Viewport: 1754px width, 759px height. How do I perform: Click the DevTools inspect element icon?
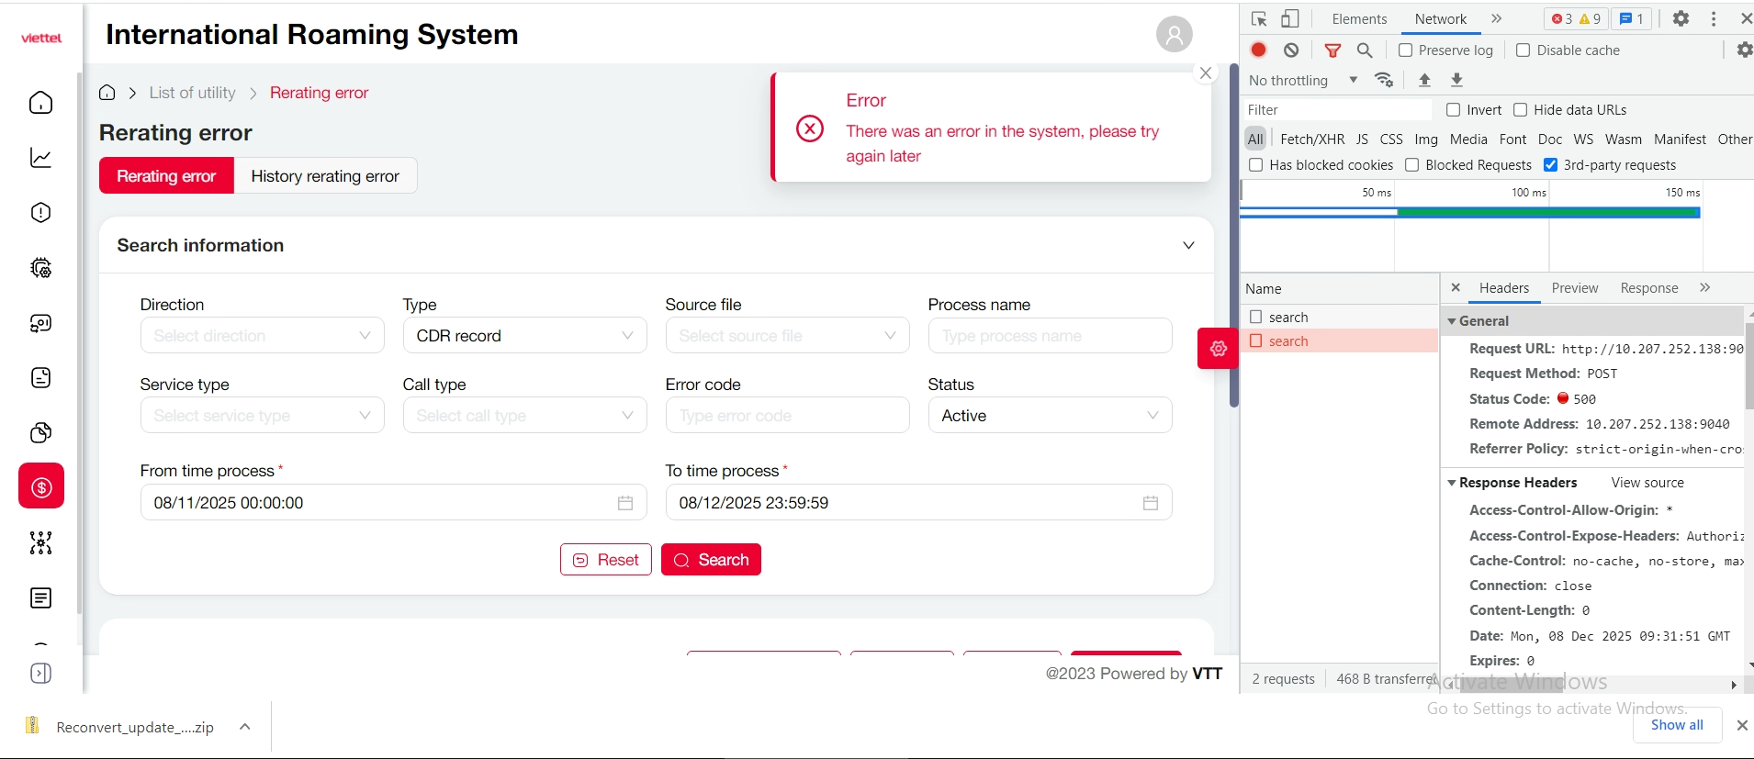point(1259,19)
